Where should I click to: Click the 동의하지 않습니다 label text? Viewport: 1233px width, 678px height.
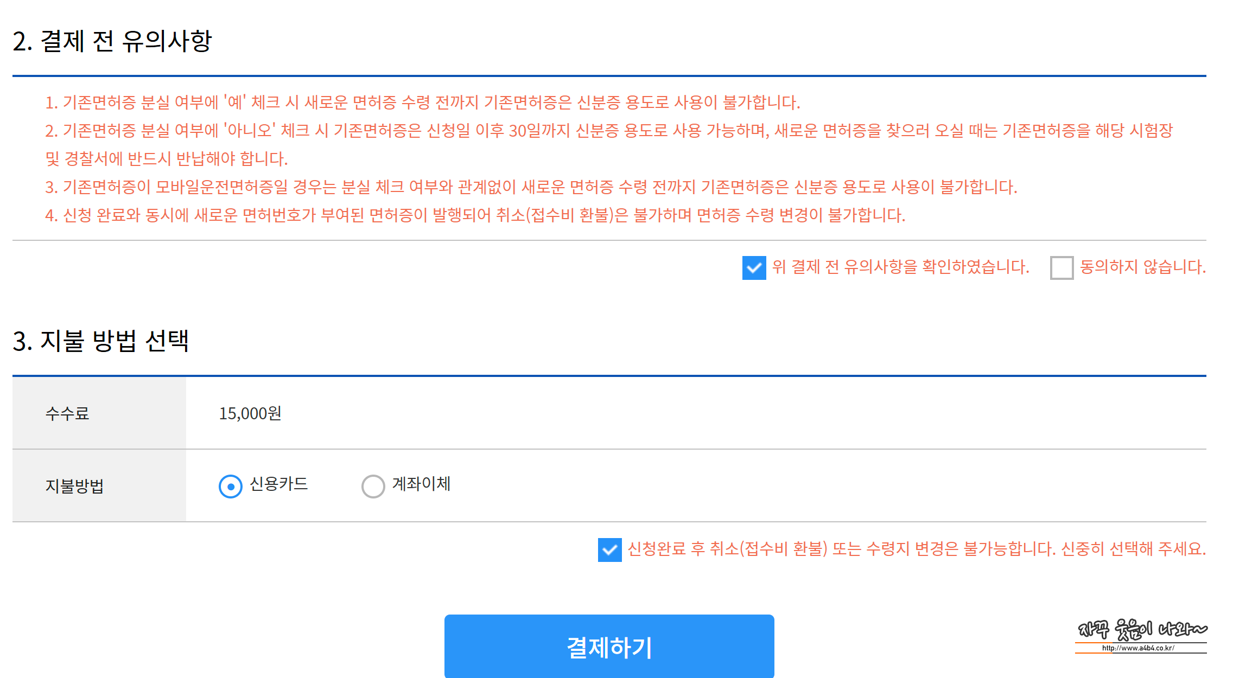1142,267
